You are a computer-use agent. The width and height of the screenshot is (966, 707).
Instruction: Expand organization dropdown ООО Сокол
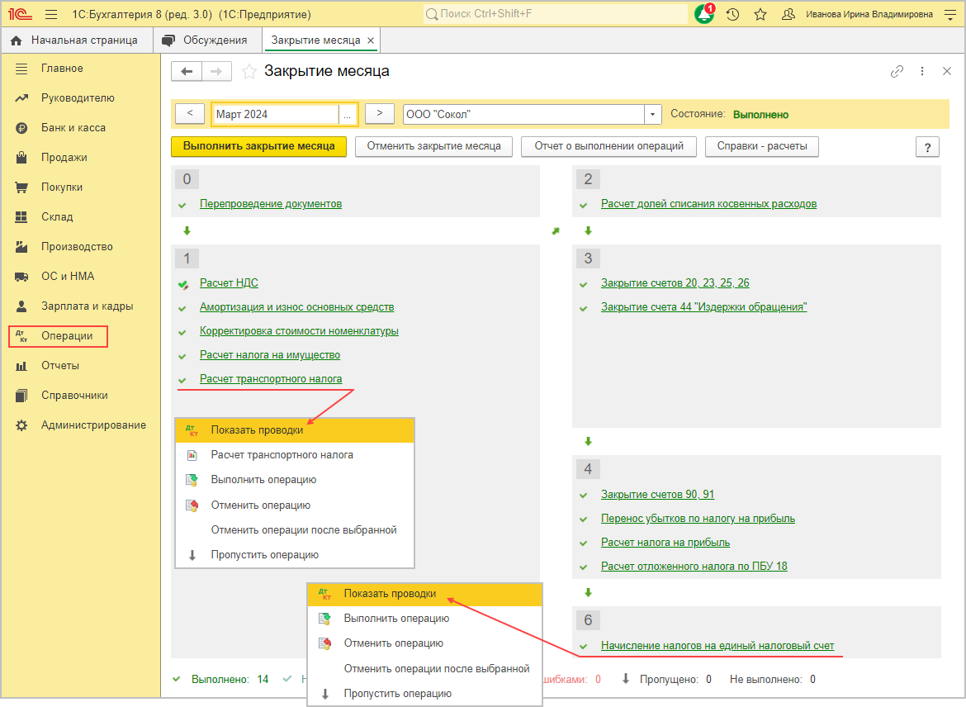click(x=652, y=115)
